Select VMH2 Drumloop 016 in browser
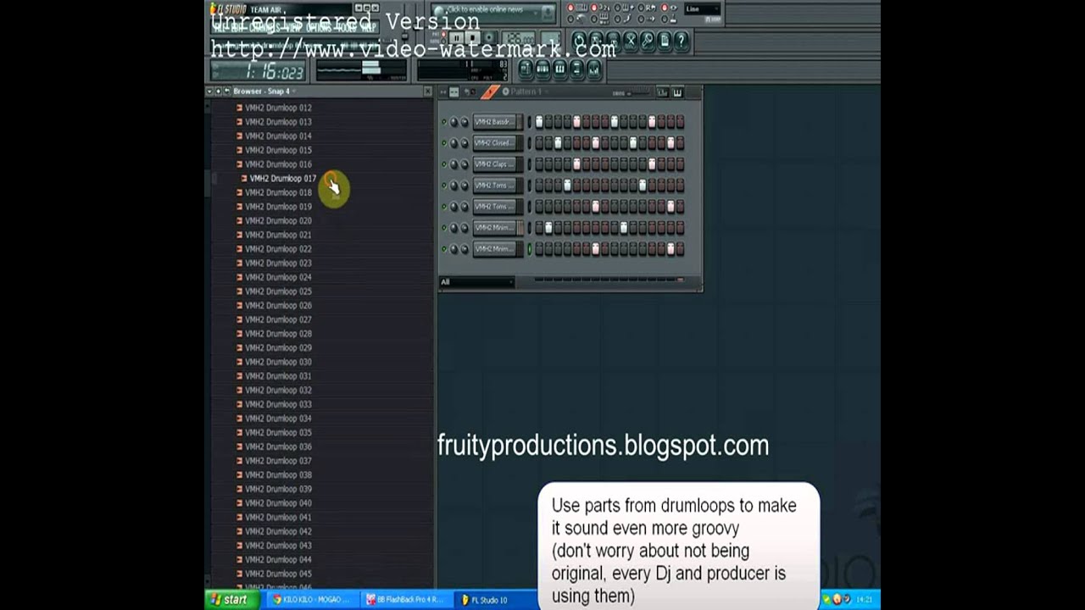Image resolution: width=1085 pixels, height=610 pixels. click(278, 164)
